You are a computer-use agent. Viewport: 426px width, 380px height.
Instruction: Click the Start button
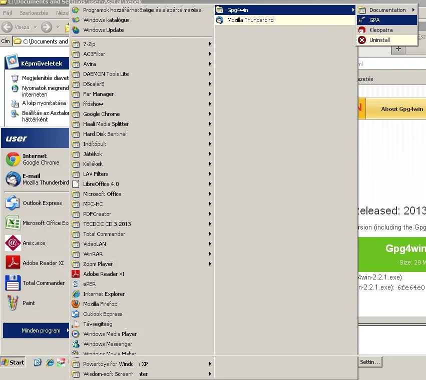coord(13,362)
